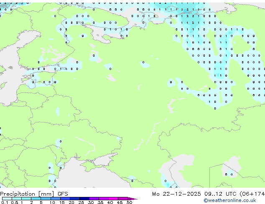Screen dimensions: 265x204
Task: Click the '50' legend label
Action: (129, 202)
